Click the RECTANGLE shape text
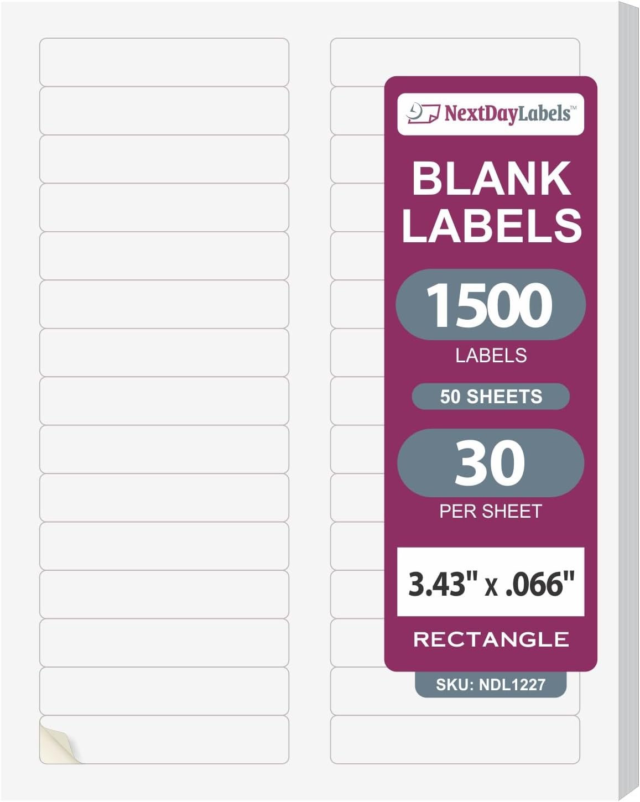The height and width of the screenshot is (802, 640). coord(491,639)
